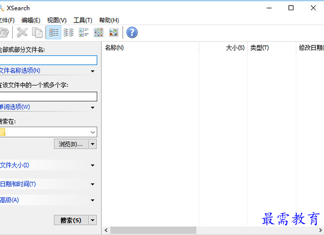Open the 文件(F) menu
Viewport: 324px width, 235px height.
(x=7, y=20)
